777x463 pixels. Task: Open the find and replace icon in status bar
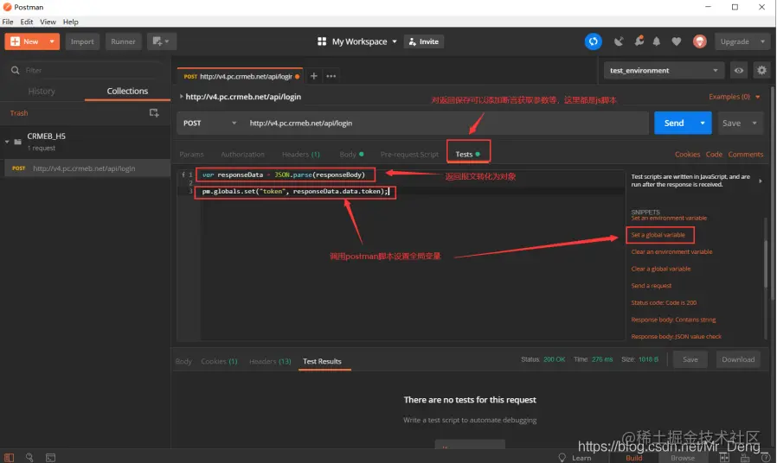29,458
